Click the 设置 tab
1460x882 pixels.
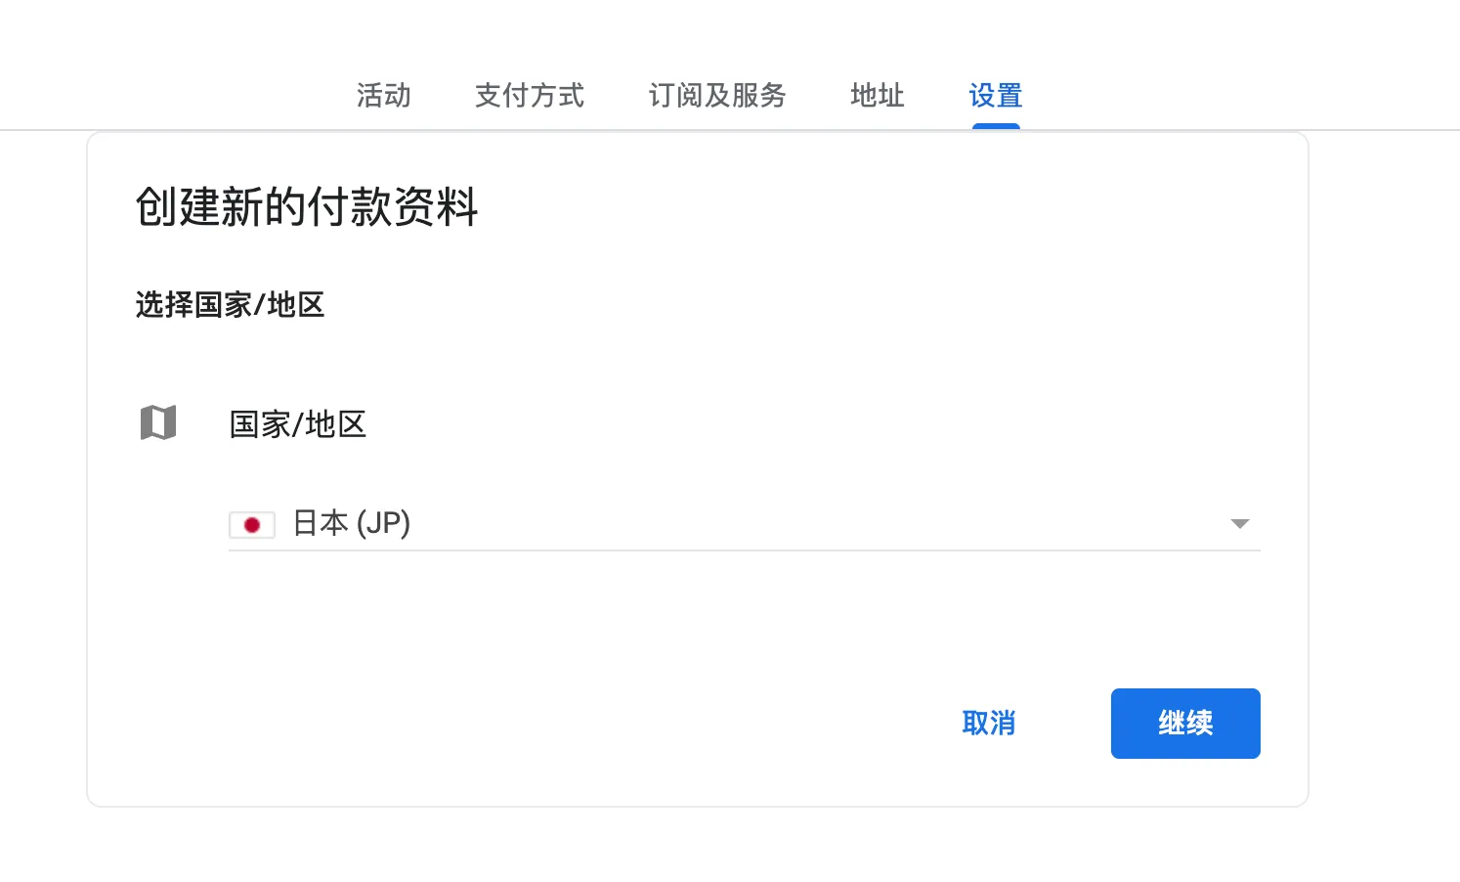coord(995,96)
